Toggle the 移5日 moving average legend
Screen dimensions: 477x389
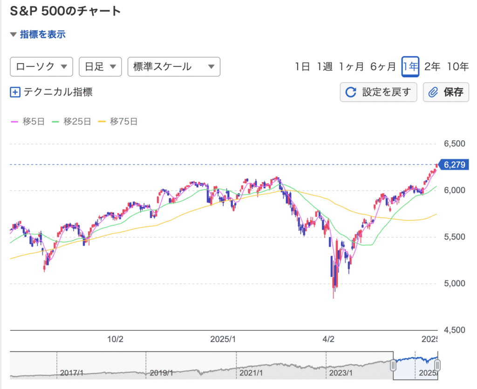[27, 121]
